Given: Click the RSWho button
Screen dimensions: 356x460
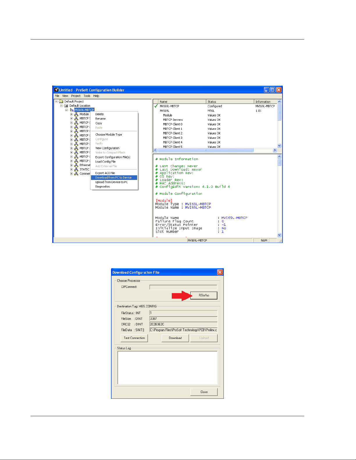Looking at the screenshot, I should (204, 295).
